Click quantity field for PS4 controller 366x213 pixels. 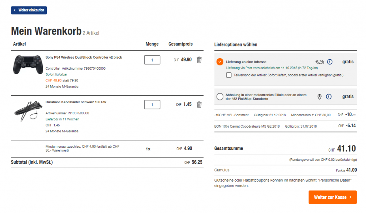click(152, 60)
